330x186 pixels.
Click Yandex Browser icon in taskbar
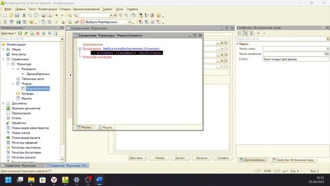pos(54,180)
